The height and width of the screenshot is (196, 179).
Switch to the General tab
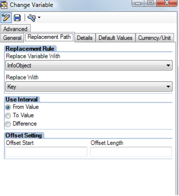point(12,38)
